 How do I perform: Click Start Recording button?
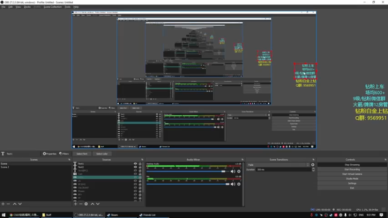click(x=352, y=169)
